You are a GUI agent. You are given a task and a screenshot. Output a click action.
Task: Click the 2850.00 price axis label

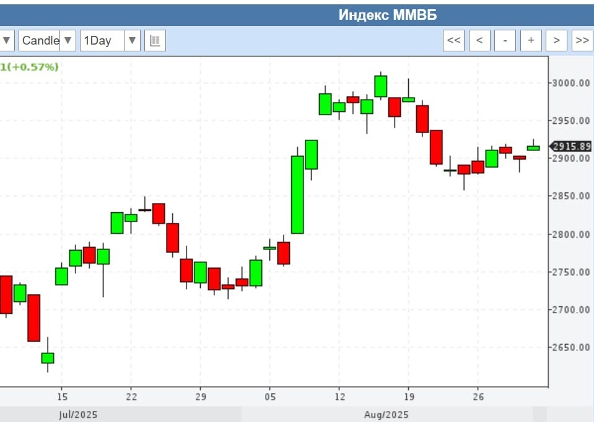[x=571, y=196]
